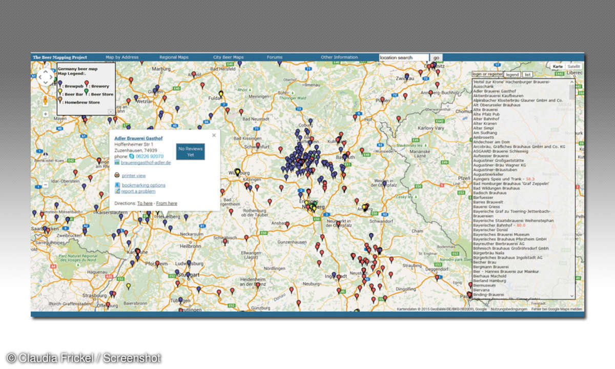Get directions To here
This screenshot has width=615, height=369.
point(145,203)
